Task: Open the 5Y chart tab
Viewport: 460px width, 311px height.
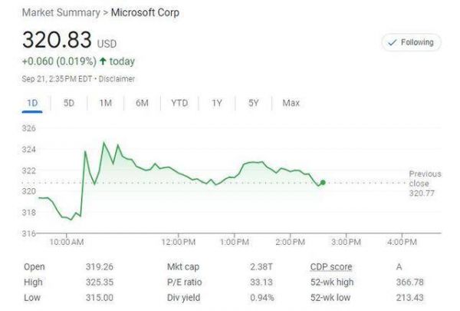Action: click(254, 103)
